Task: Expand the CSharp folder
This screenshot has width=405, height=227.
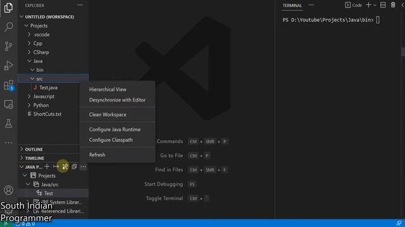Action: (29, 52)
